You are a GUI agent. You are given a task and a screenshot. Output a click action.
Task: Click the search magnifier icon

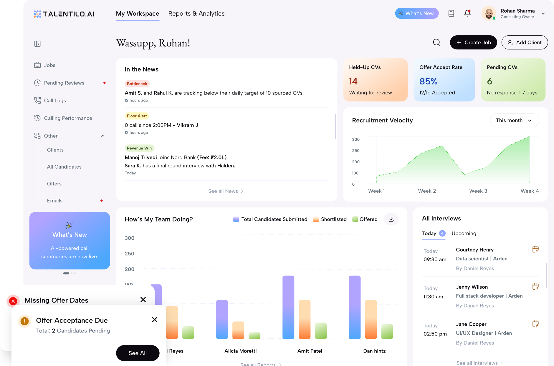point(436,42)
